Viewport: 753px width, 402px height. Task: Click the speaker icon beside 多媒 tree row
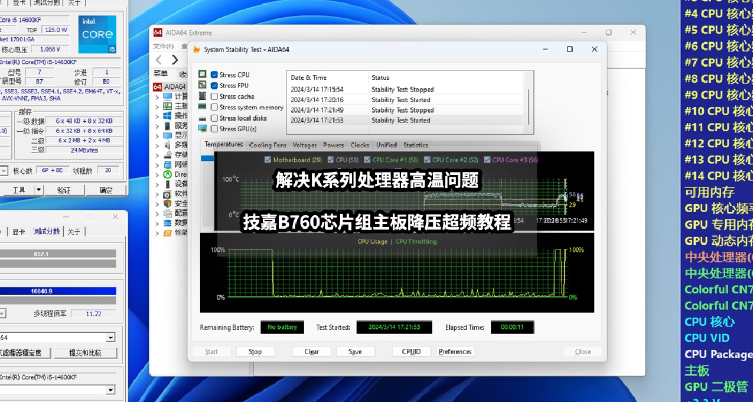(x=168, y=145)
